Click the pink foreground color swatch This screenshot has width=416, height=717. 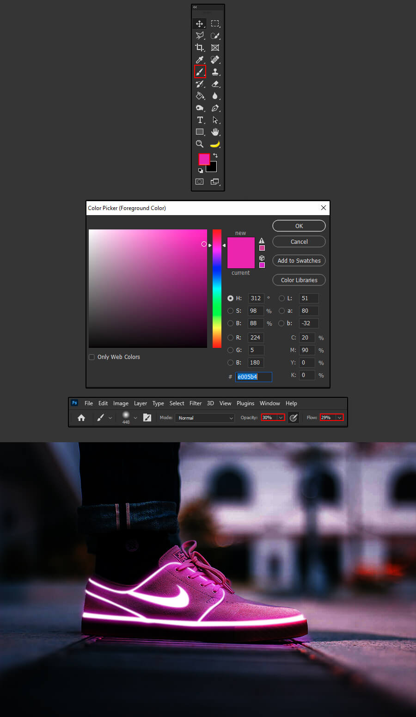tap(204, 159)
